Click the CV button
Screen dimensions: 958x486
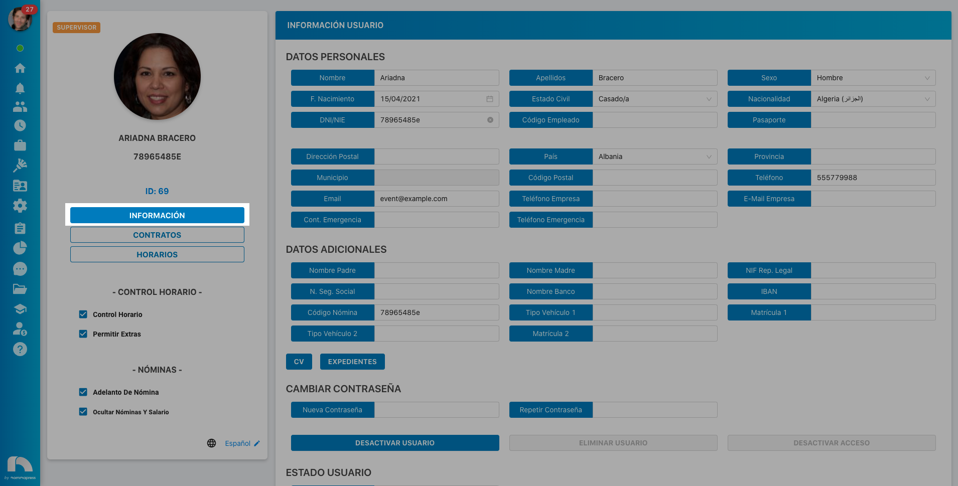tap(299, 362)
